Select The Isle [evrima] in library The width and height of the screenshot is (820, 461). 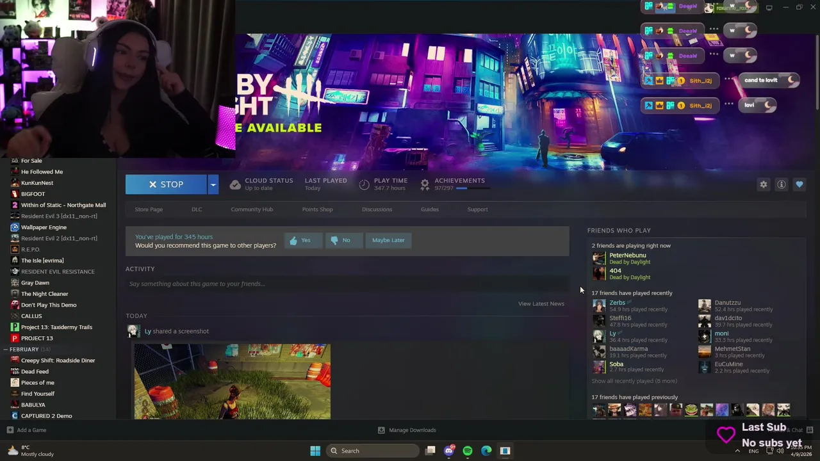point(42,261)
